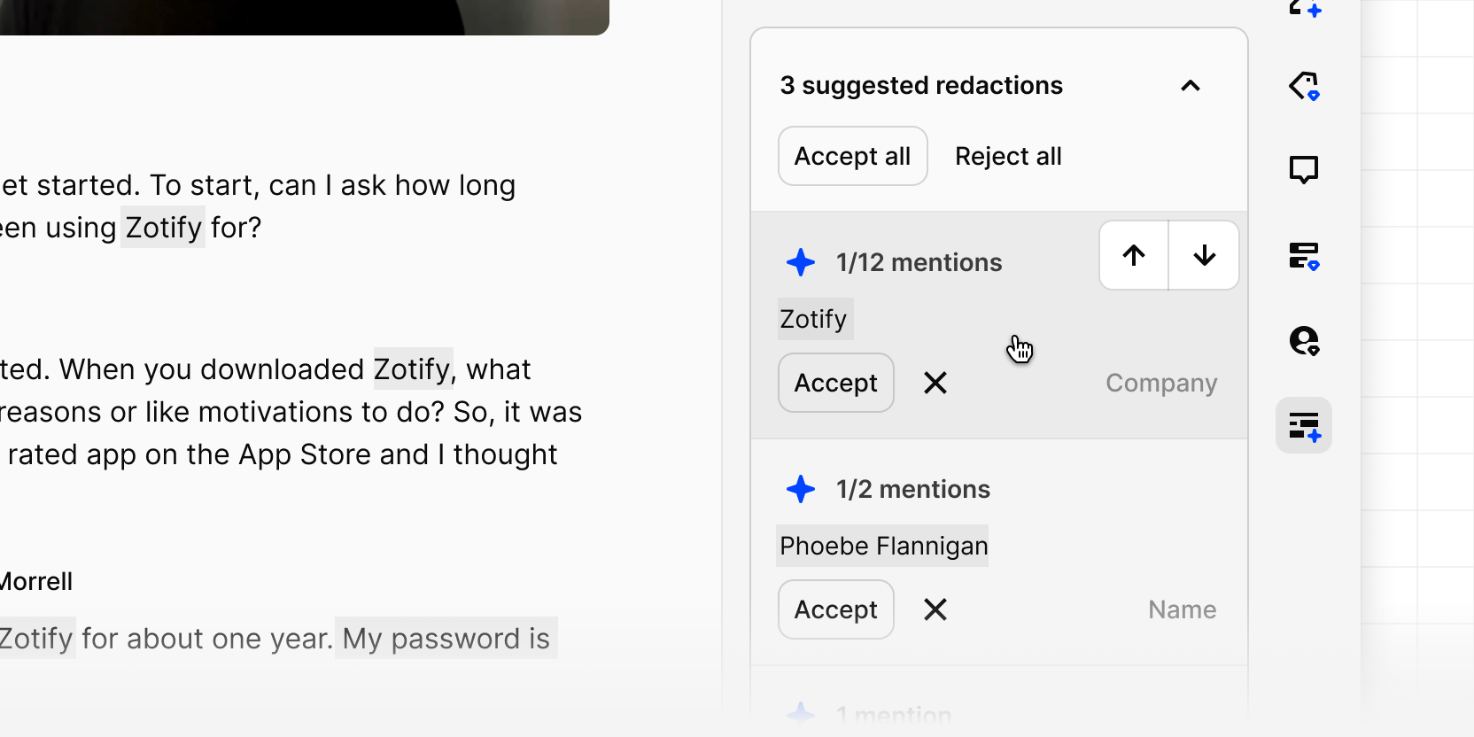Navigate to next Zotify mention
Image resolution: width=1474 pixels, height=737 pixels.
point(1204,255)
